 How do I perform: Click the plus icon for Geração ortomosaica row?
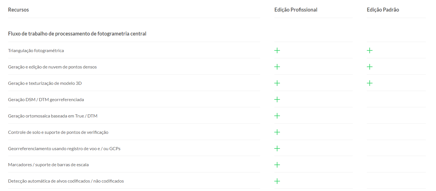pos(277,116)
